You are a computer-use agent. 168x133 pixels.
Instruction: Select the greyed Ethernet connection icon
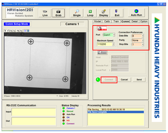coord(102,52)
